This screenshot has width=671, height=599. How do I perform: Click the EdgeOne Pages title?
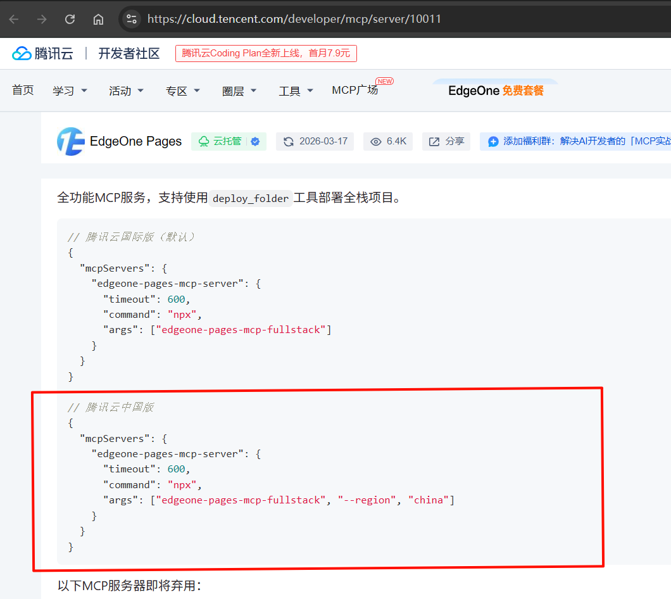pyautogui.click(x=135, y=141)
